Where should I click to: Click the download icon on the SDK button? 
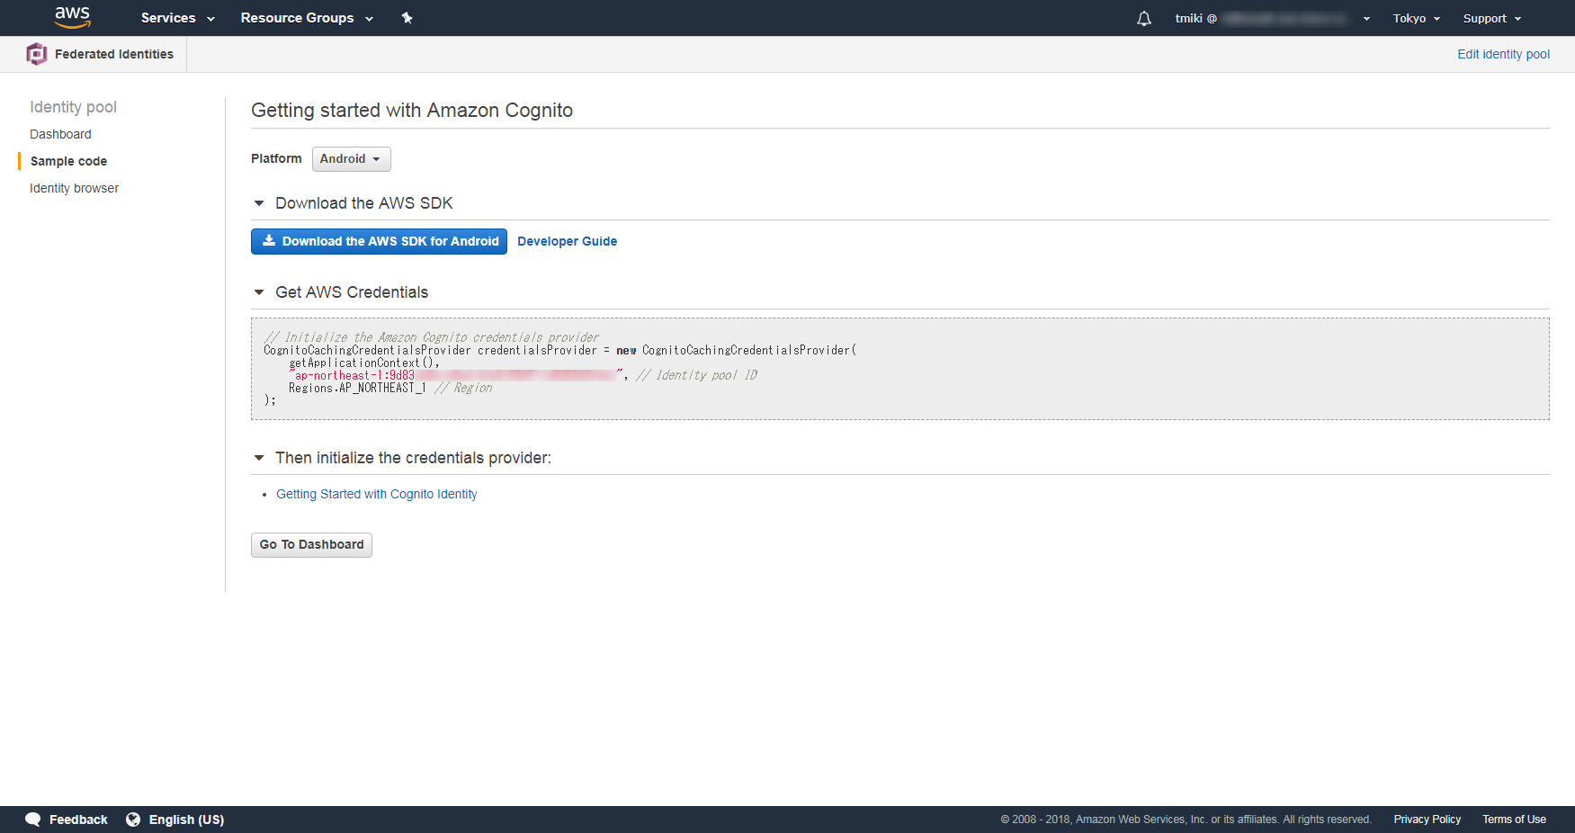[x=268, y=241]
